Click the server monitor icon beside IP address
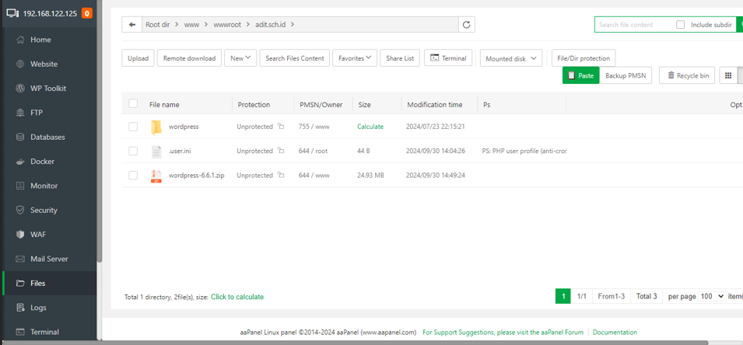743x345 pixels. point(12,13)
